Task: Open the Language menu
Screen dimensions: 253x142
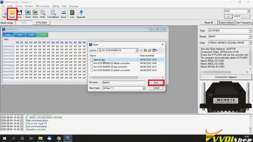Action: pos(74,6)
